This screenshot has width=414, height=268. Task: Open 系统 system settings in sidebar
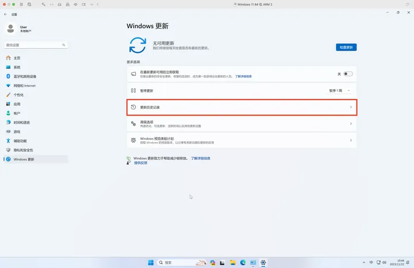36,67
